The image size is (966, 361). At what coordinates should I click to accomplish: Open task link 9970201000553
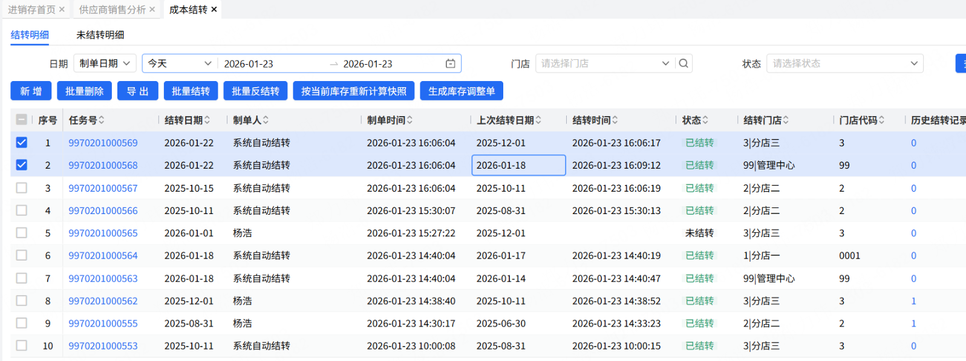[x=103, y=346]
